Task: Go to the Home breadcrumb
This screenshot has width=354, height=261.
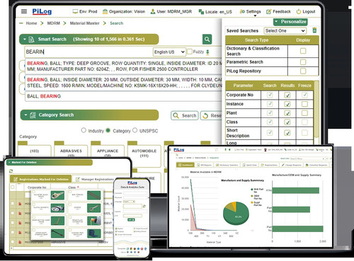Action: 31,23
